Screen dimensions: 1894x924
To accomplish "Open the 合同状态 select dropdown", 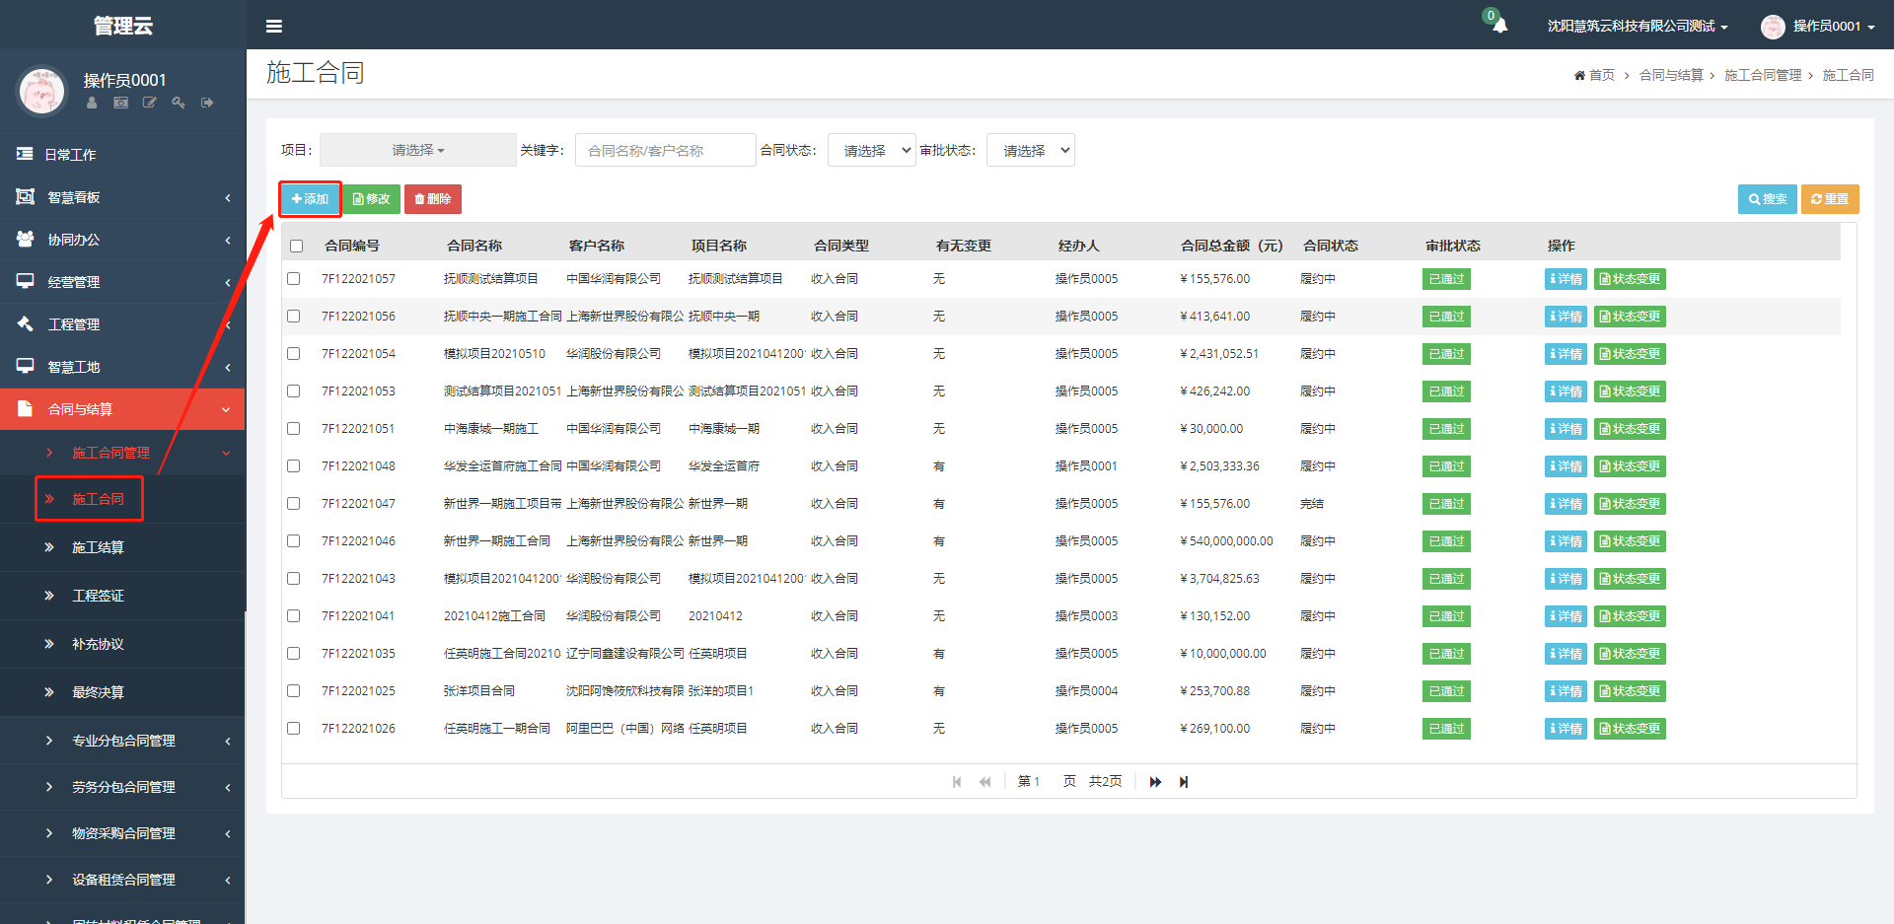I will tap(872, 150).
